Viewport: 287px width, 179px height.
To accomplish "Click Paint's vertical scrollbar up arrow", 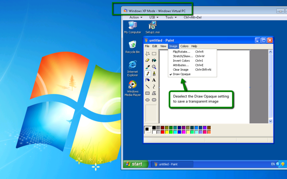I will 271,52.
